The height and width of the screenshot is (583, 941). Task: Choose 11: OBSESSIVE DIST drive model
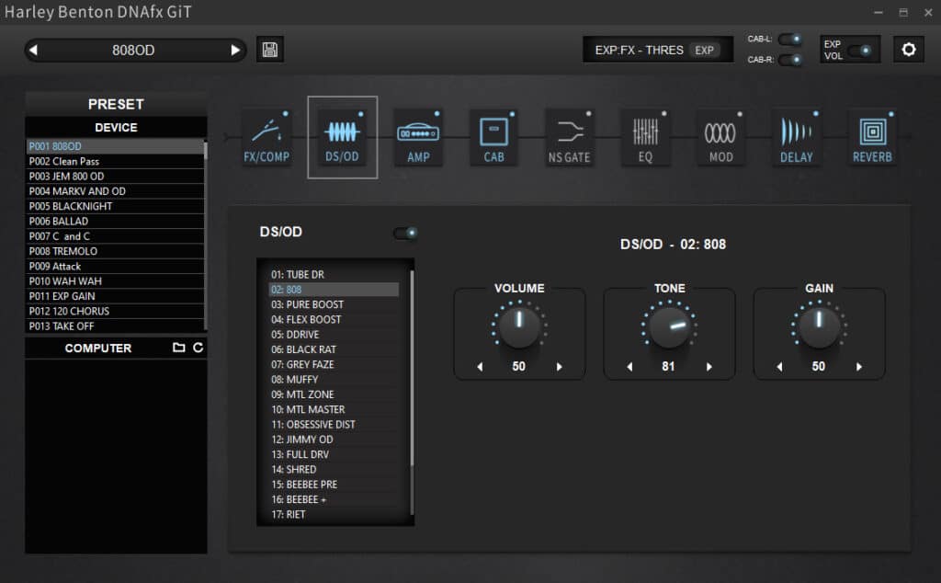point(334,425)
